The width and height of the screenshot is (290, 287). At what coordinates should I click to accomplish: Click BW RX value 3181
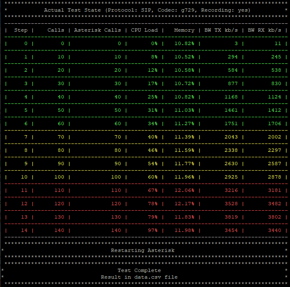tap(275, 190)
